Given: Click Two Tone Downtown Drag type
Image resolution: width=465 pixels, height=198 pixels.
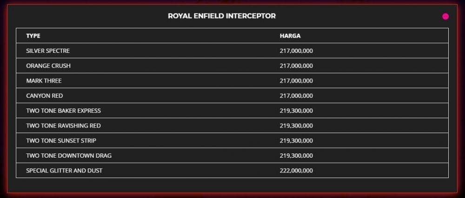Looking at the screenshot, I should 69,156.
